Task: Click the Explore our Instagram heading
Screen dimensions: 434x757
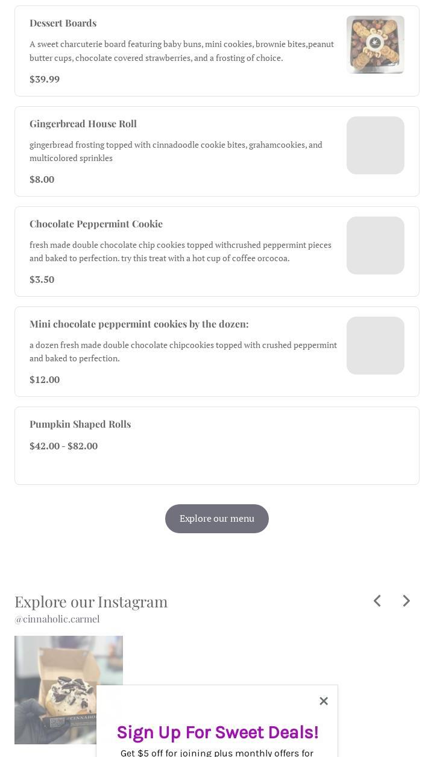Action: 91,601
